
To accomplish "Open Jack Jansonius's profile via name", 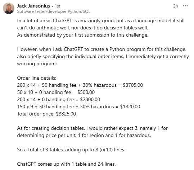I will tap(33, 6).
